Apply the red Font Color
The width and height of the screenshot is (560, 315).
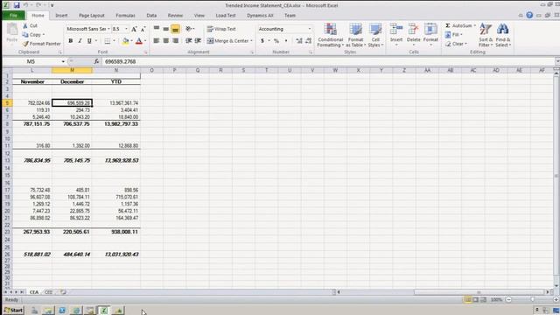click(139, 41)
